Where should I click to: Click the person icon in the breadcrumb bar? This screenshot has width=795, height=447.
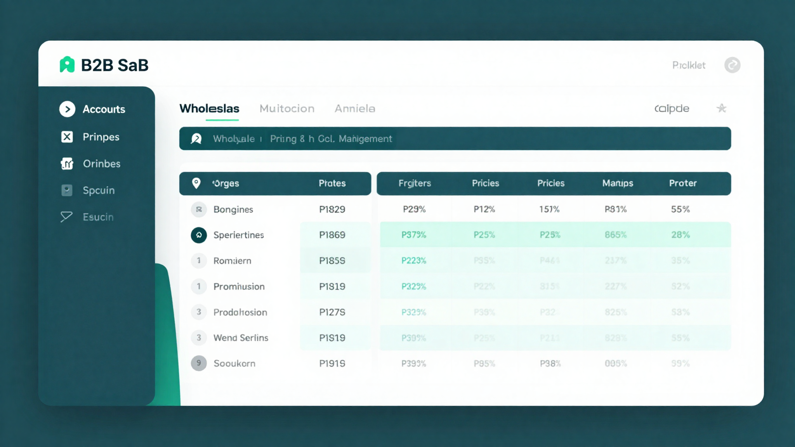coord(196,139)
